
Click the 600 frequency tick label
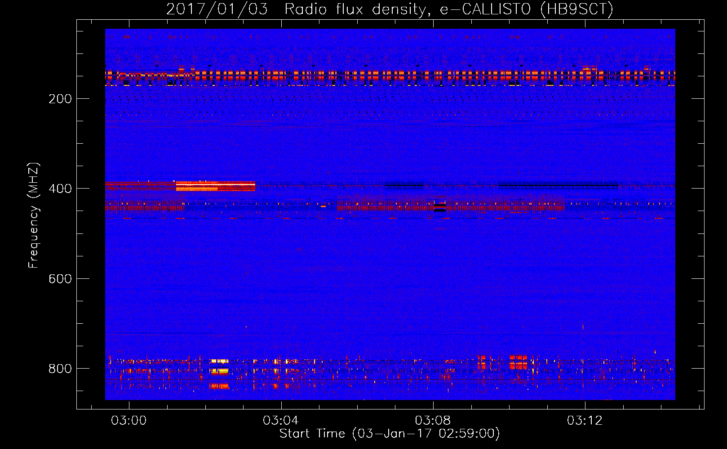pyautogui.click(x=60, y=279)
